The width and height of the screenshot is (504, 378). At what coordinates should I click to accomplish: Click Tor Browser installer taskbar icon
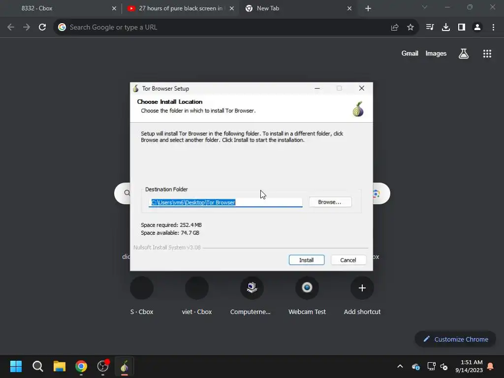(125, 366)
